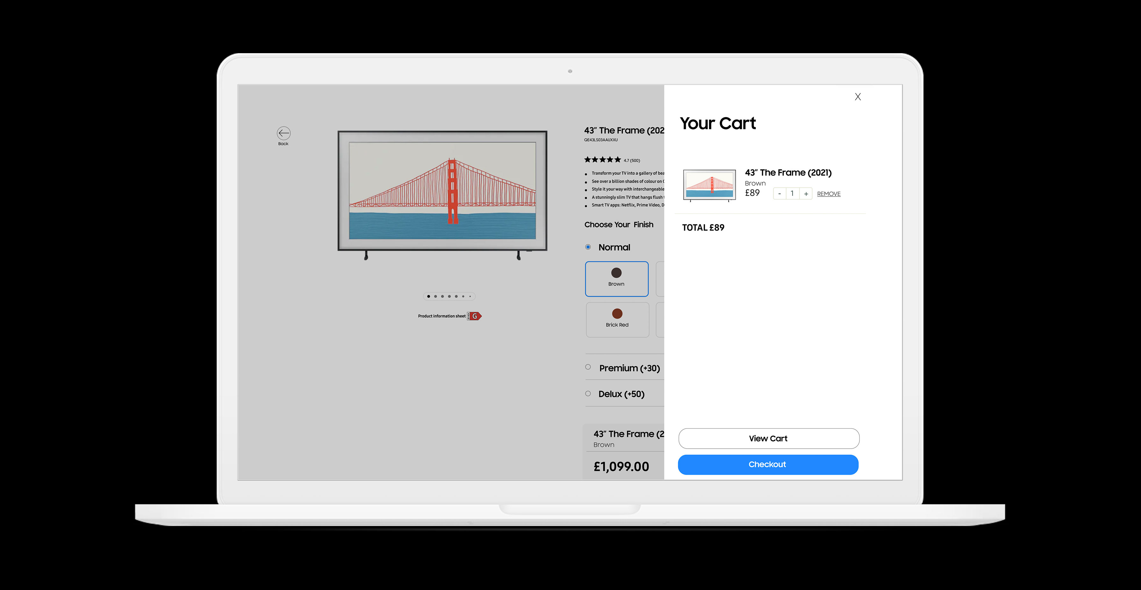The width and height of the screenshot is (1141, 590).
Task: Proceed with the Checkout button
Action: [x=768, y=465]
